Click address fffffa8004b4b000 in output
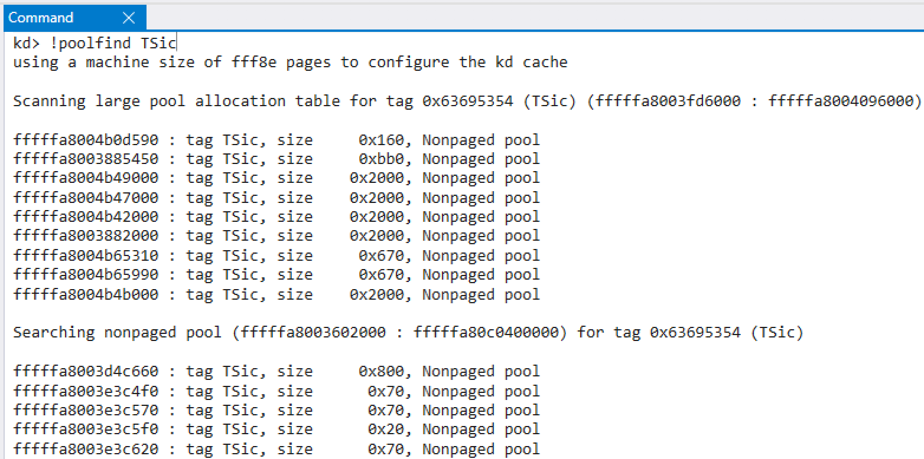Image resolution: width=924 pixels, height=459 pixels. pyautogui.click(x=86, y=294)
